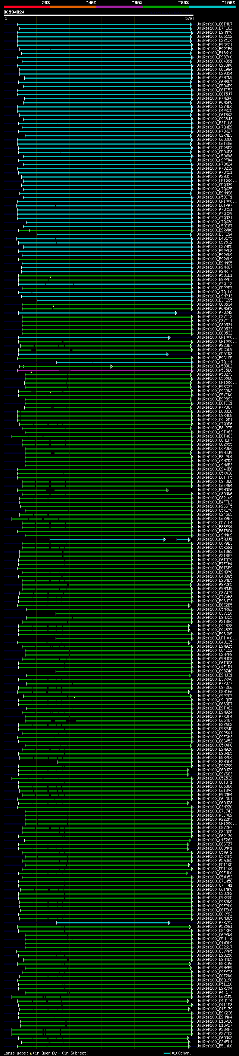Click the green alignment bar for B5LAU0
Screen dimensions: 239x1056
tap(104, 1046)
